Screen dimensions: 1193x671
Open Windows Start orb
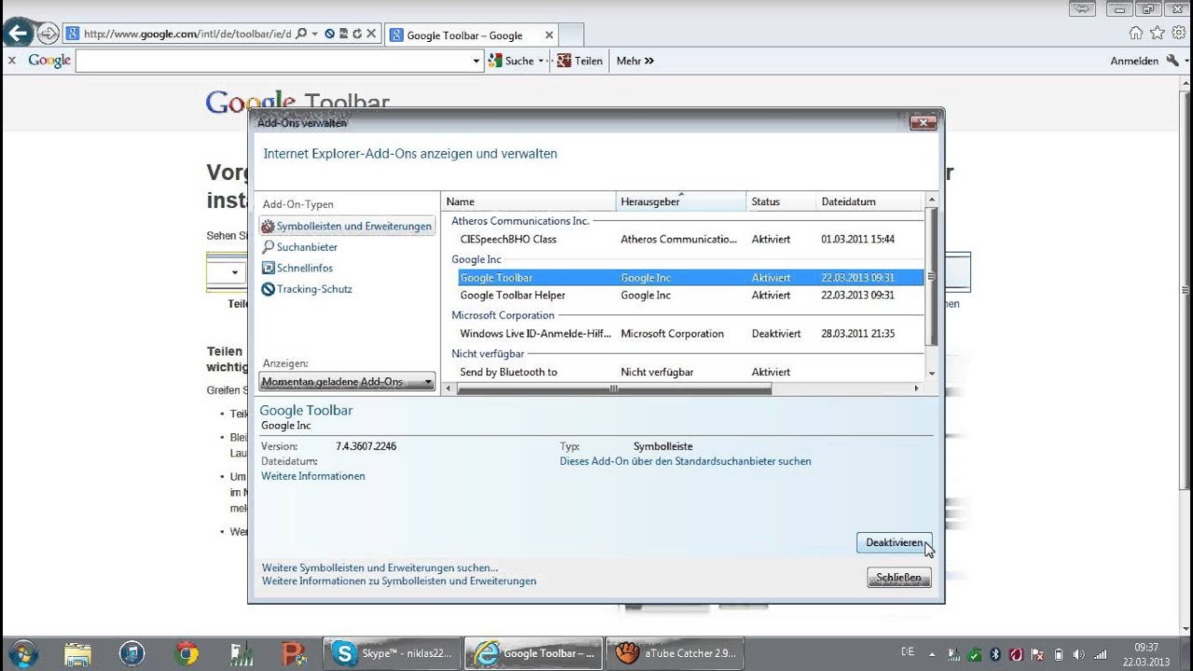[22, 652]
